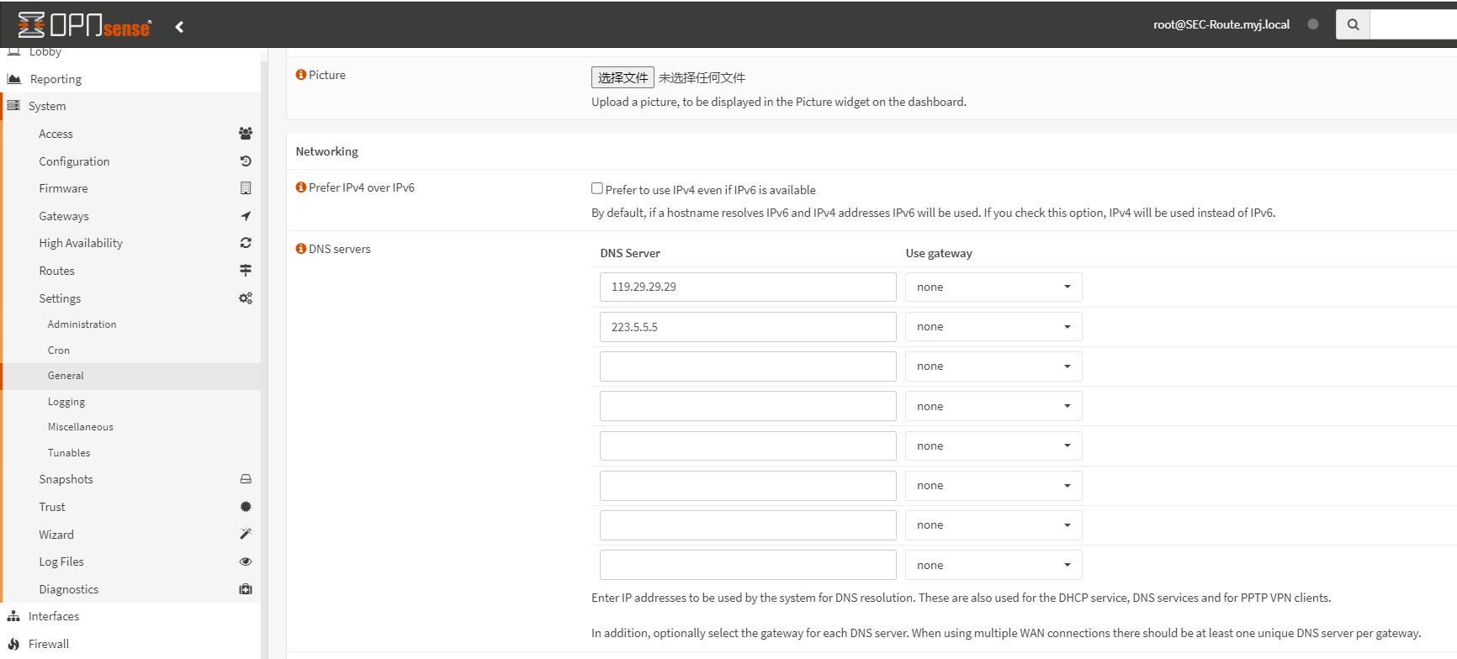Collapse the System menu section
The height and width of the screenshot is (659, 1457).
tap(130, 106)
